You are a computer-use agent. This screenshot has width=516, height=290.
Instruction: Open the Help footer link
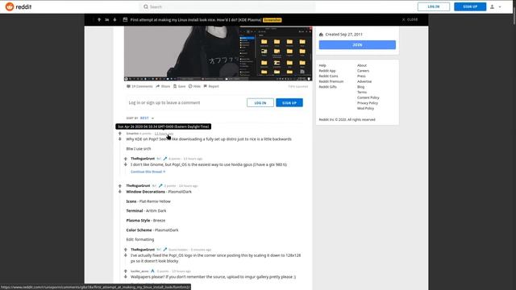pyautogui.click(x=322, y=65)
